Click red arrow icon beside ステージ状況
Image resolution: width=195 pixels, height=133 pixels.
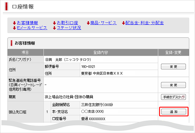click(54, 28)
